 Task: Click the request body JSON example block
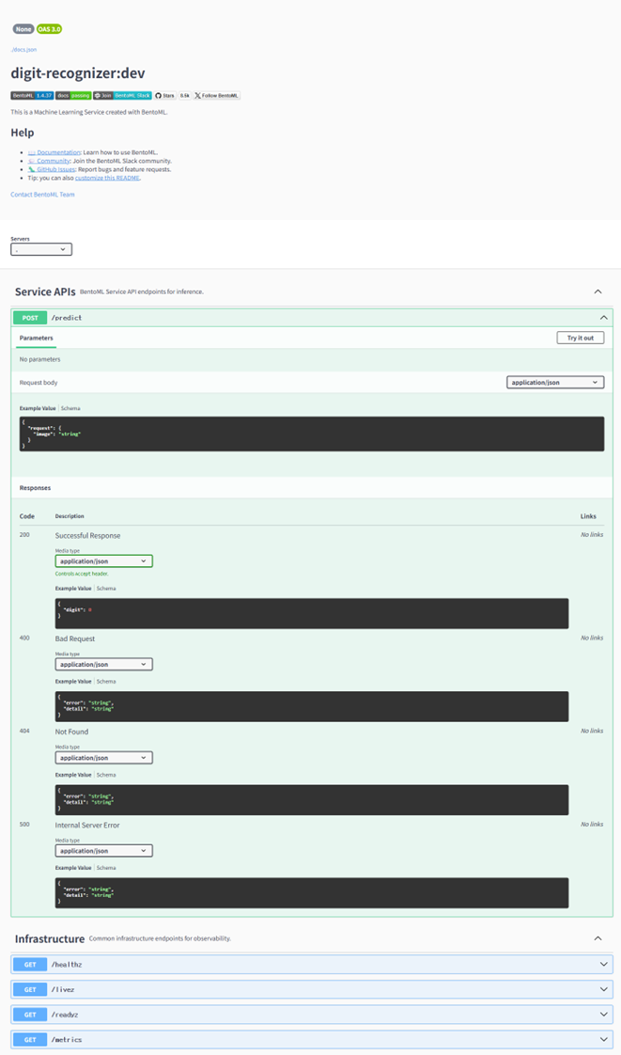[x=311, y=433]
